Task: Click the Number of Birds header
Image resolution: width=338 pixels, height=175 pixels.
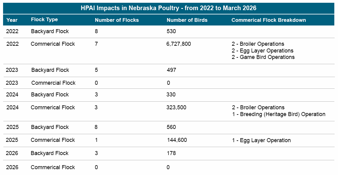Action: pos(187,20)
